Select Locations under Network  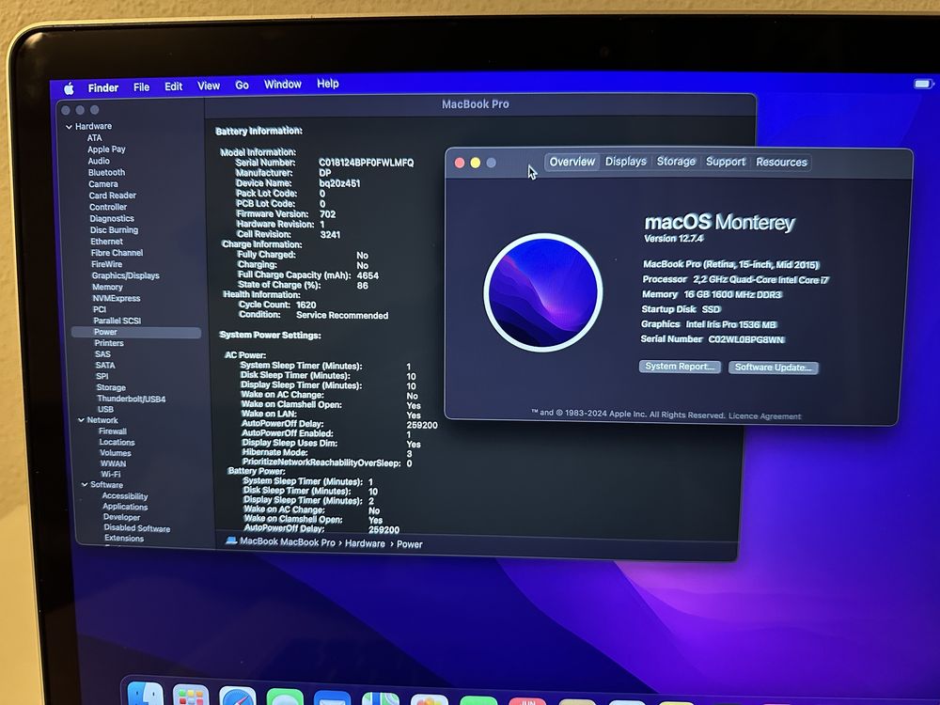(117, 442)
